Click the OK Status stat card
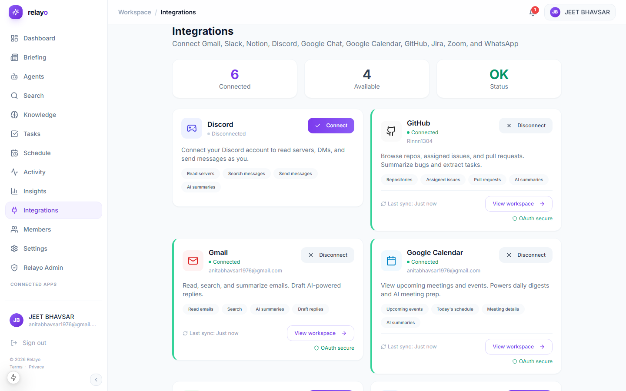The image size is (626, 391). (499, 79)
